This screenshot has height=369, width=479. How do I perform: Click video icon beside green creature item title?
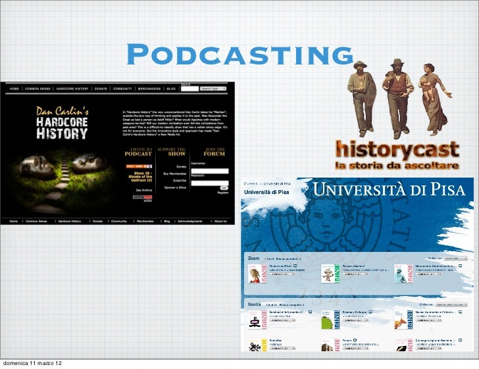[370, 312]
